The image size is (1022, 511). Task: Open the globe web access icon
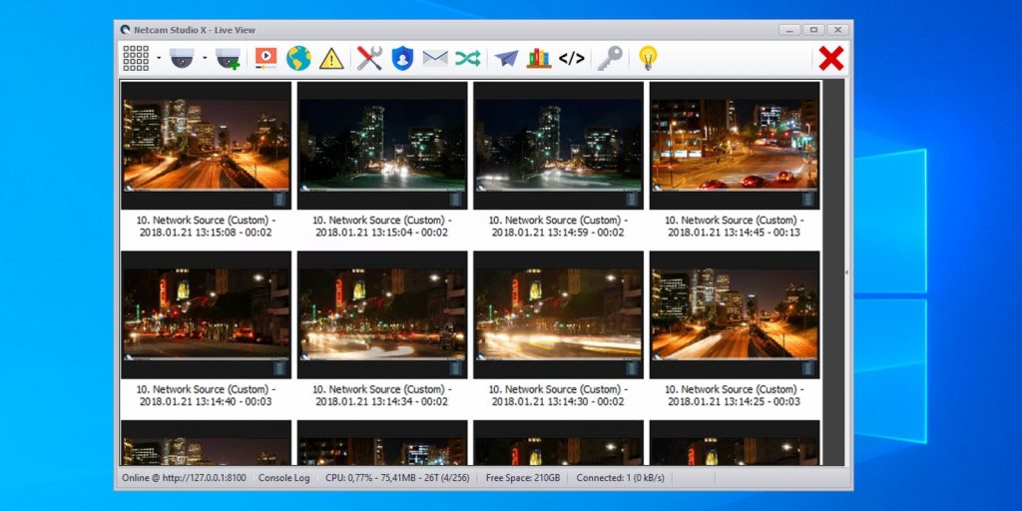click(x=298, y=59)
